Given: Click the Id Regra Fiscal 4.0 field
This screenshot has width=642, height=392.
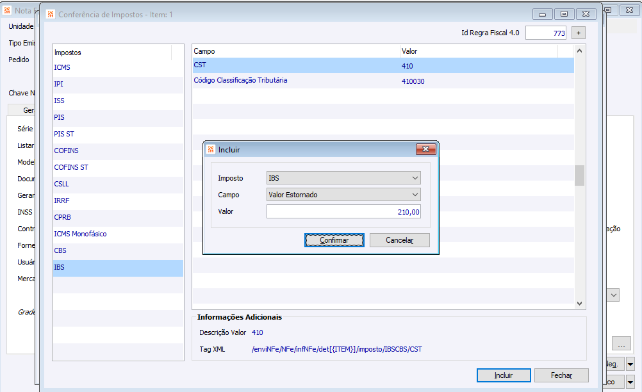Looking at the screenshot, I should click(546, 33).
